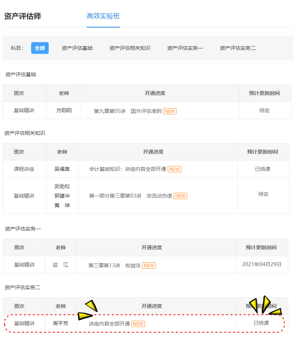Click NEW badge beside 国外评估准则
This screenshot has height=342, width=293.
[x=170, y=111]
